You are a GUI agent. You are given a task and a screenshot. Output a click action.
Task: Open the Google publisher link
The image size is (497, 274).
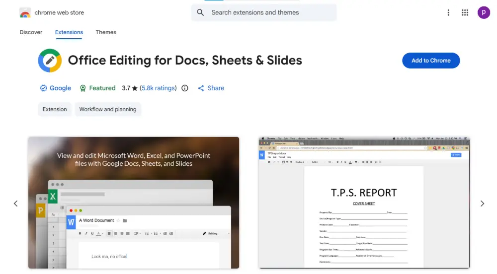click(60, 88)
